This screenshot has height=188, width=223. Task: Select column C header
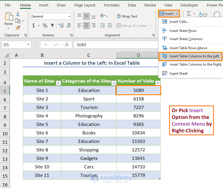(x=89, y=55)
